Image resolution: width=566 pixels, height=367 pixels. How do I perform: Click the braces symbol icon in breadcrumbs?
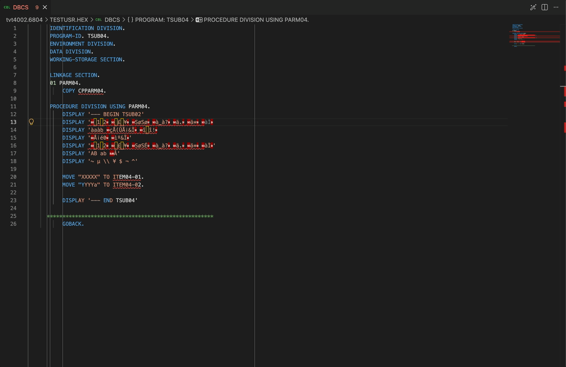(130, 20)
